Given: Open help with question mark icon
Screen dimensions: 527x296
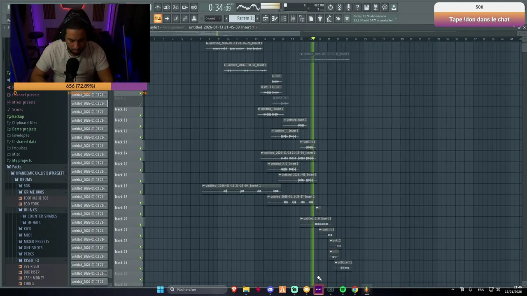Looking at the screenshot, I should click(357, 7).
